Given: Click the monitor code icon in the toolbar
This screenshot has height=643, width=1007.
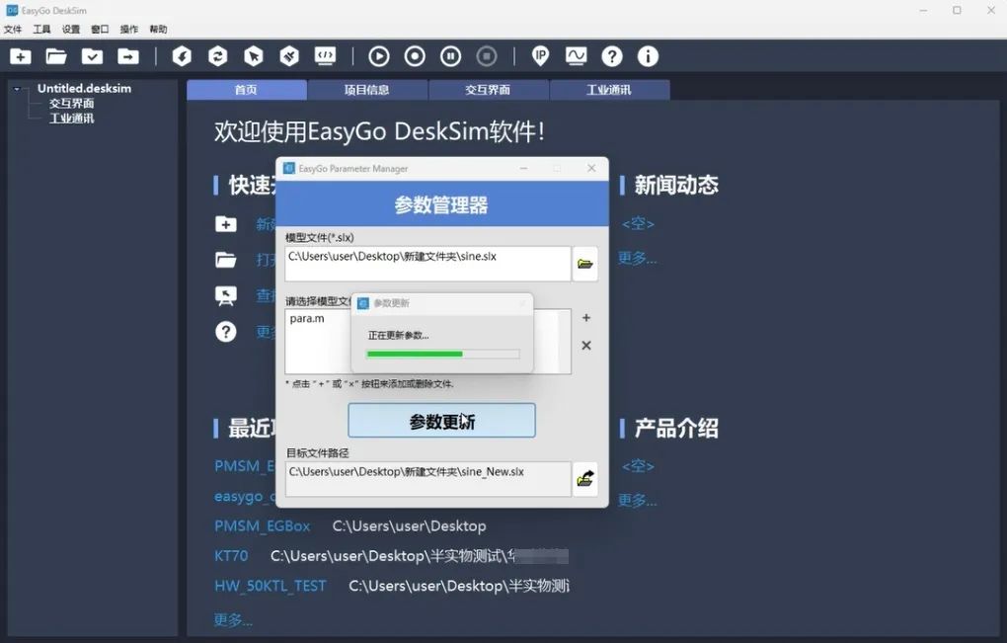Looking at the screenshot, I should pos(325,56).
